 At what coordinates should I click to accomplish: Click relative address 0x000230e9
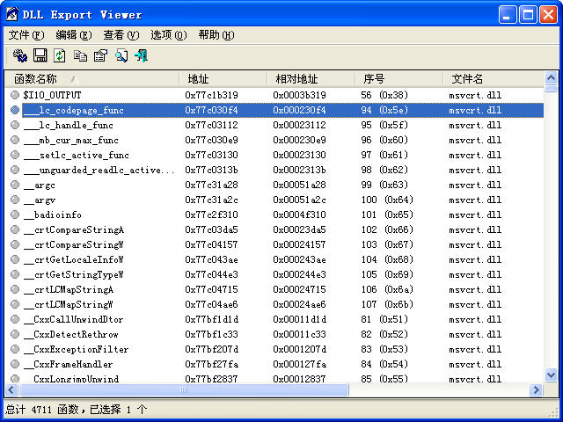click(x=299, y=140)
